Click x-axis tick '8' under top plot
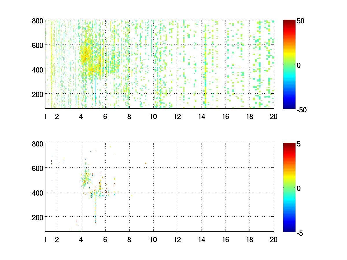The image size is (347, 260). coord(129,117)
